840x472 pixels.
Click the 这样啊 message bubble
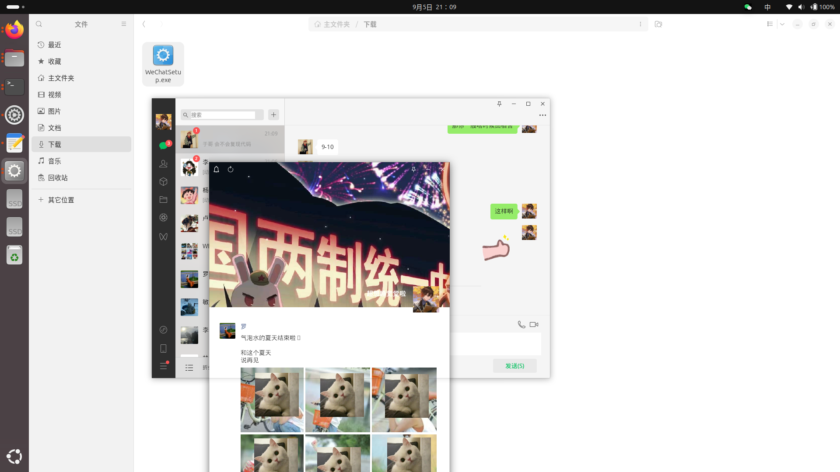tap(504, 212)
